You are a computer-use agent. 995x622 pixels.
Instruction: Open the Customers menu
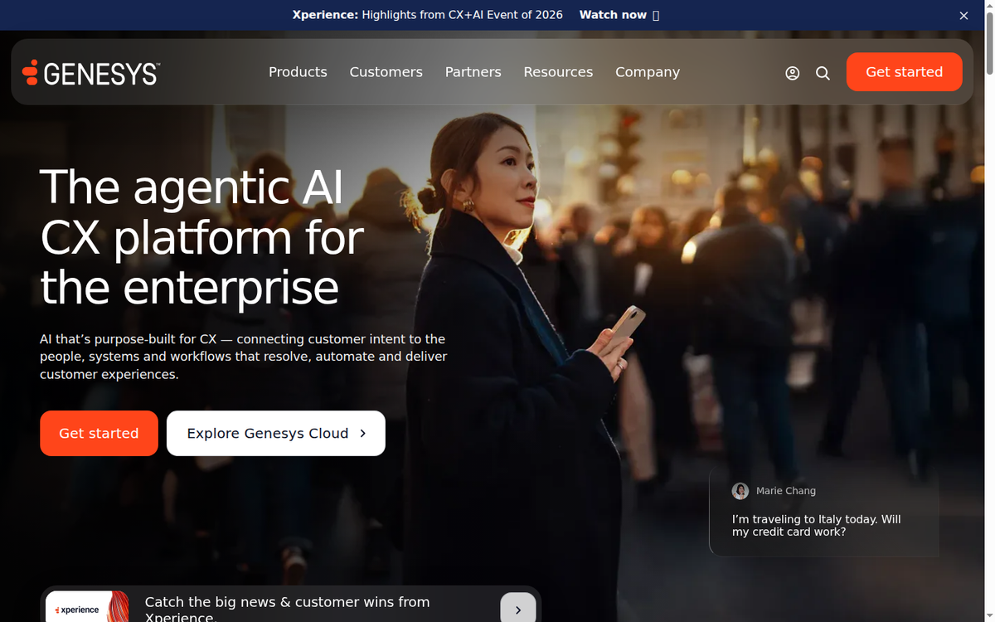386,72
